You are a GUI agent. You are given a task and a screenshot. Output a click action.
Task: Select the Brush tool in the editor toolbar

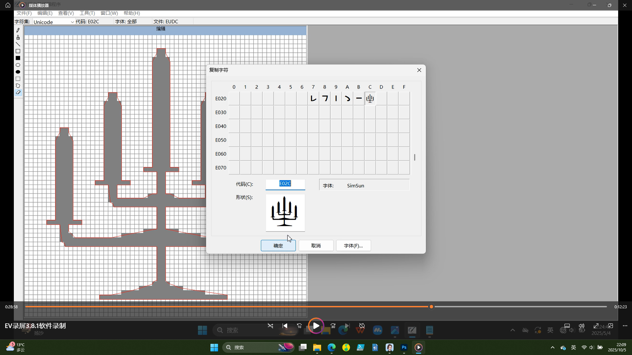click(x=18, y=38)
